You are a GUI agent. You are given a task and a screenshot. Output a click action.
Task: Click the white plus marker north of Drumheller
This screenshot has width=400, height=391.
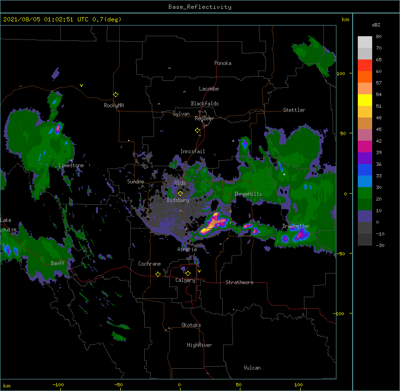284,174
